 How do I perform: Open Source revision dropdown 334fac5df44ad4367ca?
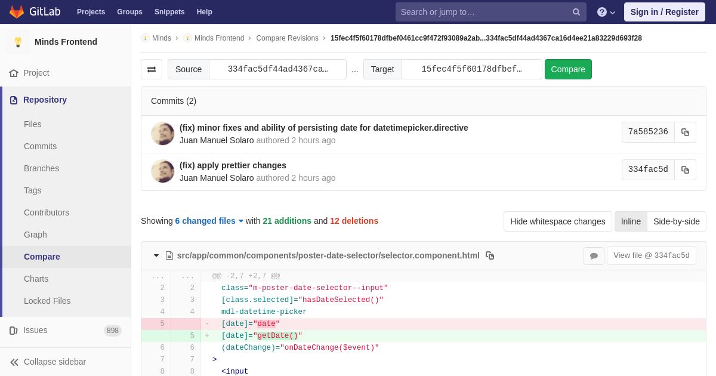point(277,69)
